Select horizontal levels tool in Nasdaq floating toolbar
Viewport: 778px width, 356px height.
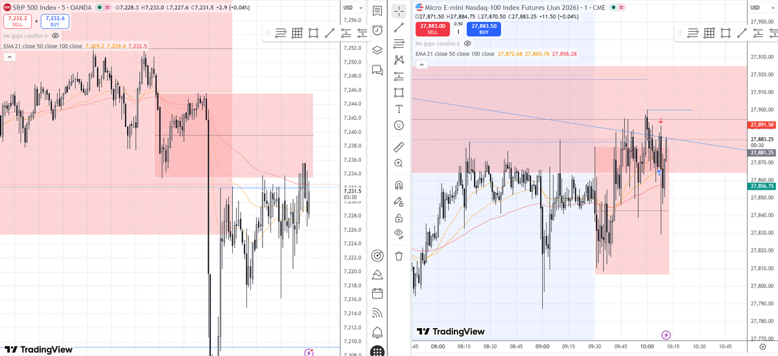(x=693, y=33)
